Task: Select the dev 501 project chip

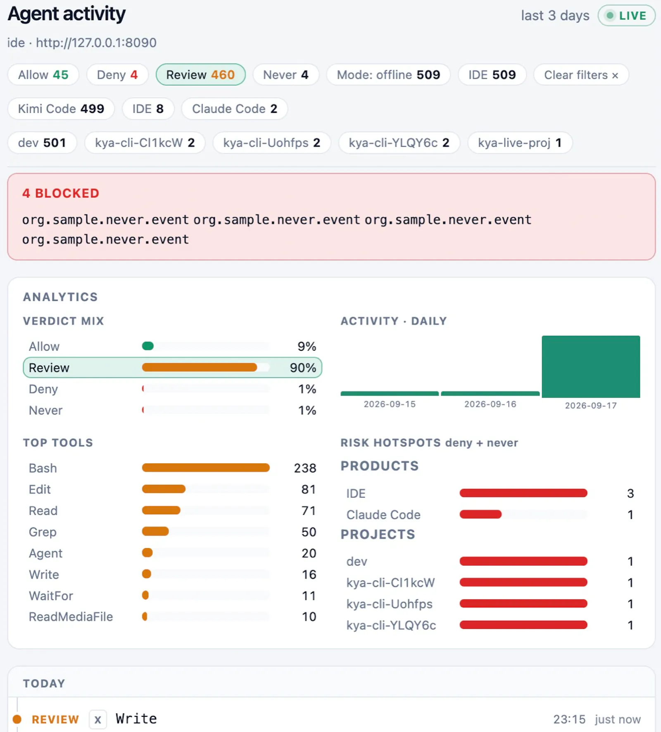Action: tap(42, 143)
